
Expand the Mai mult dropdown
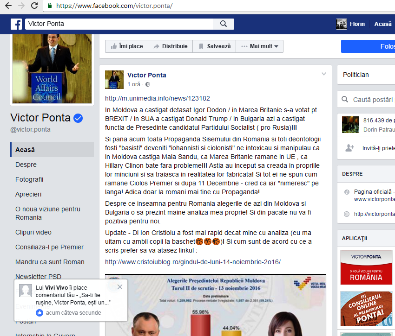pyautogui.click(x=259, y=46)
